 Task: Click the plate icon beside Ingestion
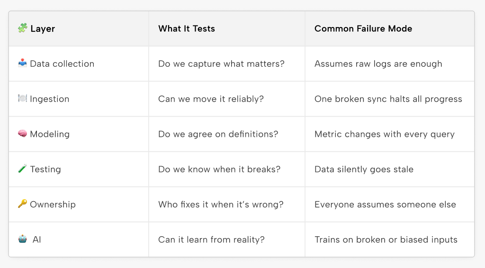click(22, 98)
